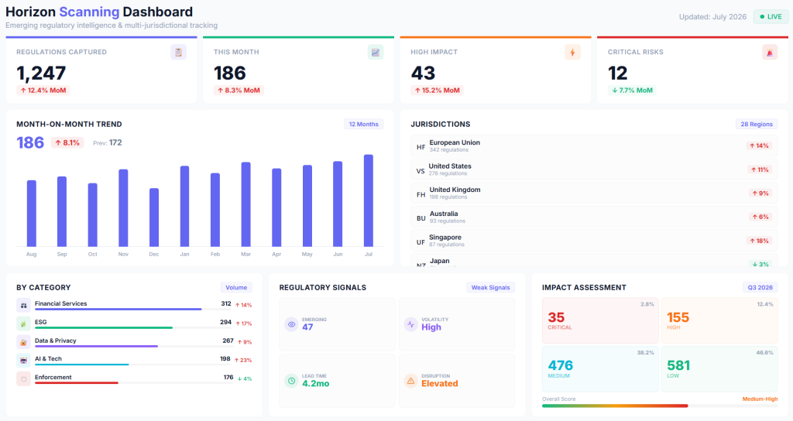The image size is (793, 421).
Task: Click the Regulations Captured clipboard icon
Action: point(178,52)
